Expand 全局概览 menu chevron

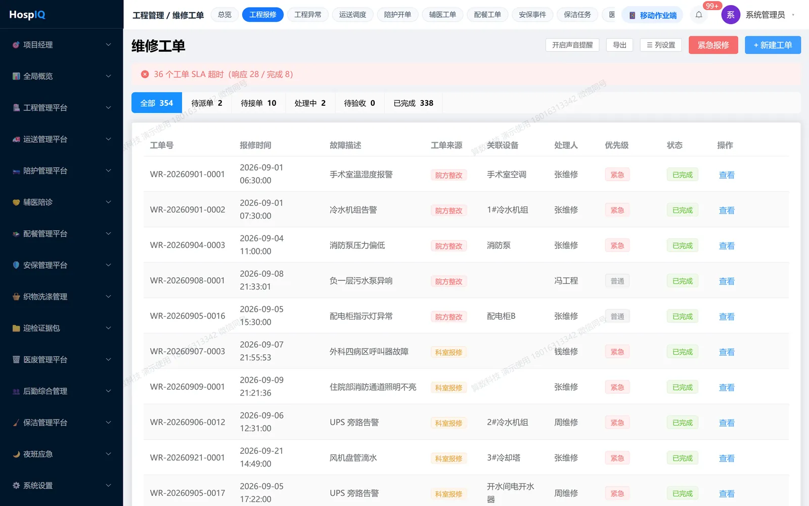point(108,76)
